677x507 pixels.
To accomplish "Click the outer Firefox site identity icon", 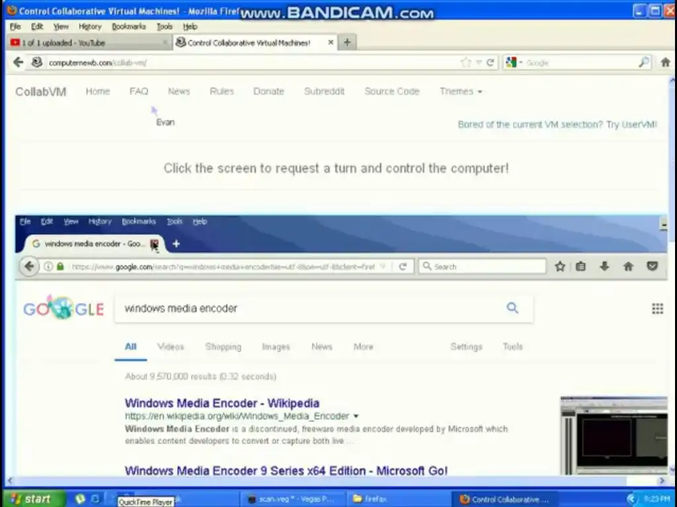I will pos(37,63).
